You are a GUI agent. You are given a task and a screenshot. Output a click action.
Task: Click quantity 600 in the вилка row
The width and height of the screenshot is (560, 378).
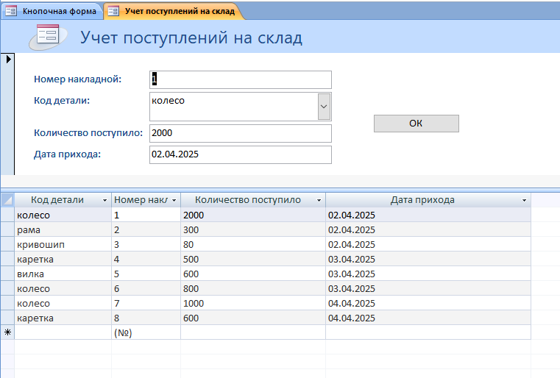[x=253, y=274]
